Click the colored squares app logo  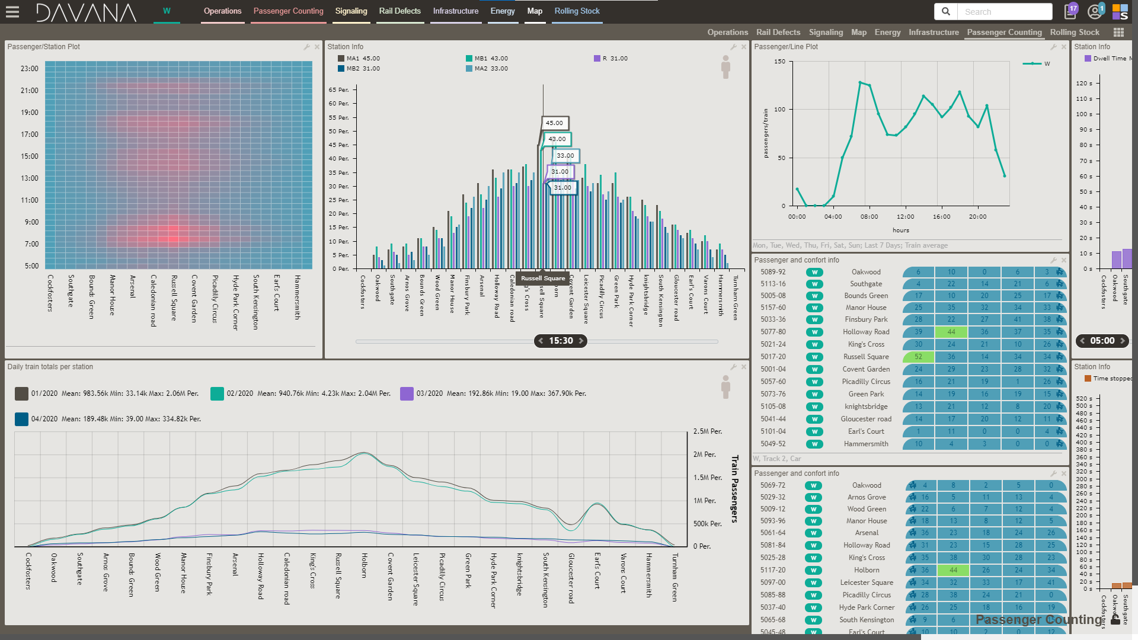pyautogui.click(x=1120, y=11)
